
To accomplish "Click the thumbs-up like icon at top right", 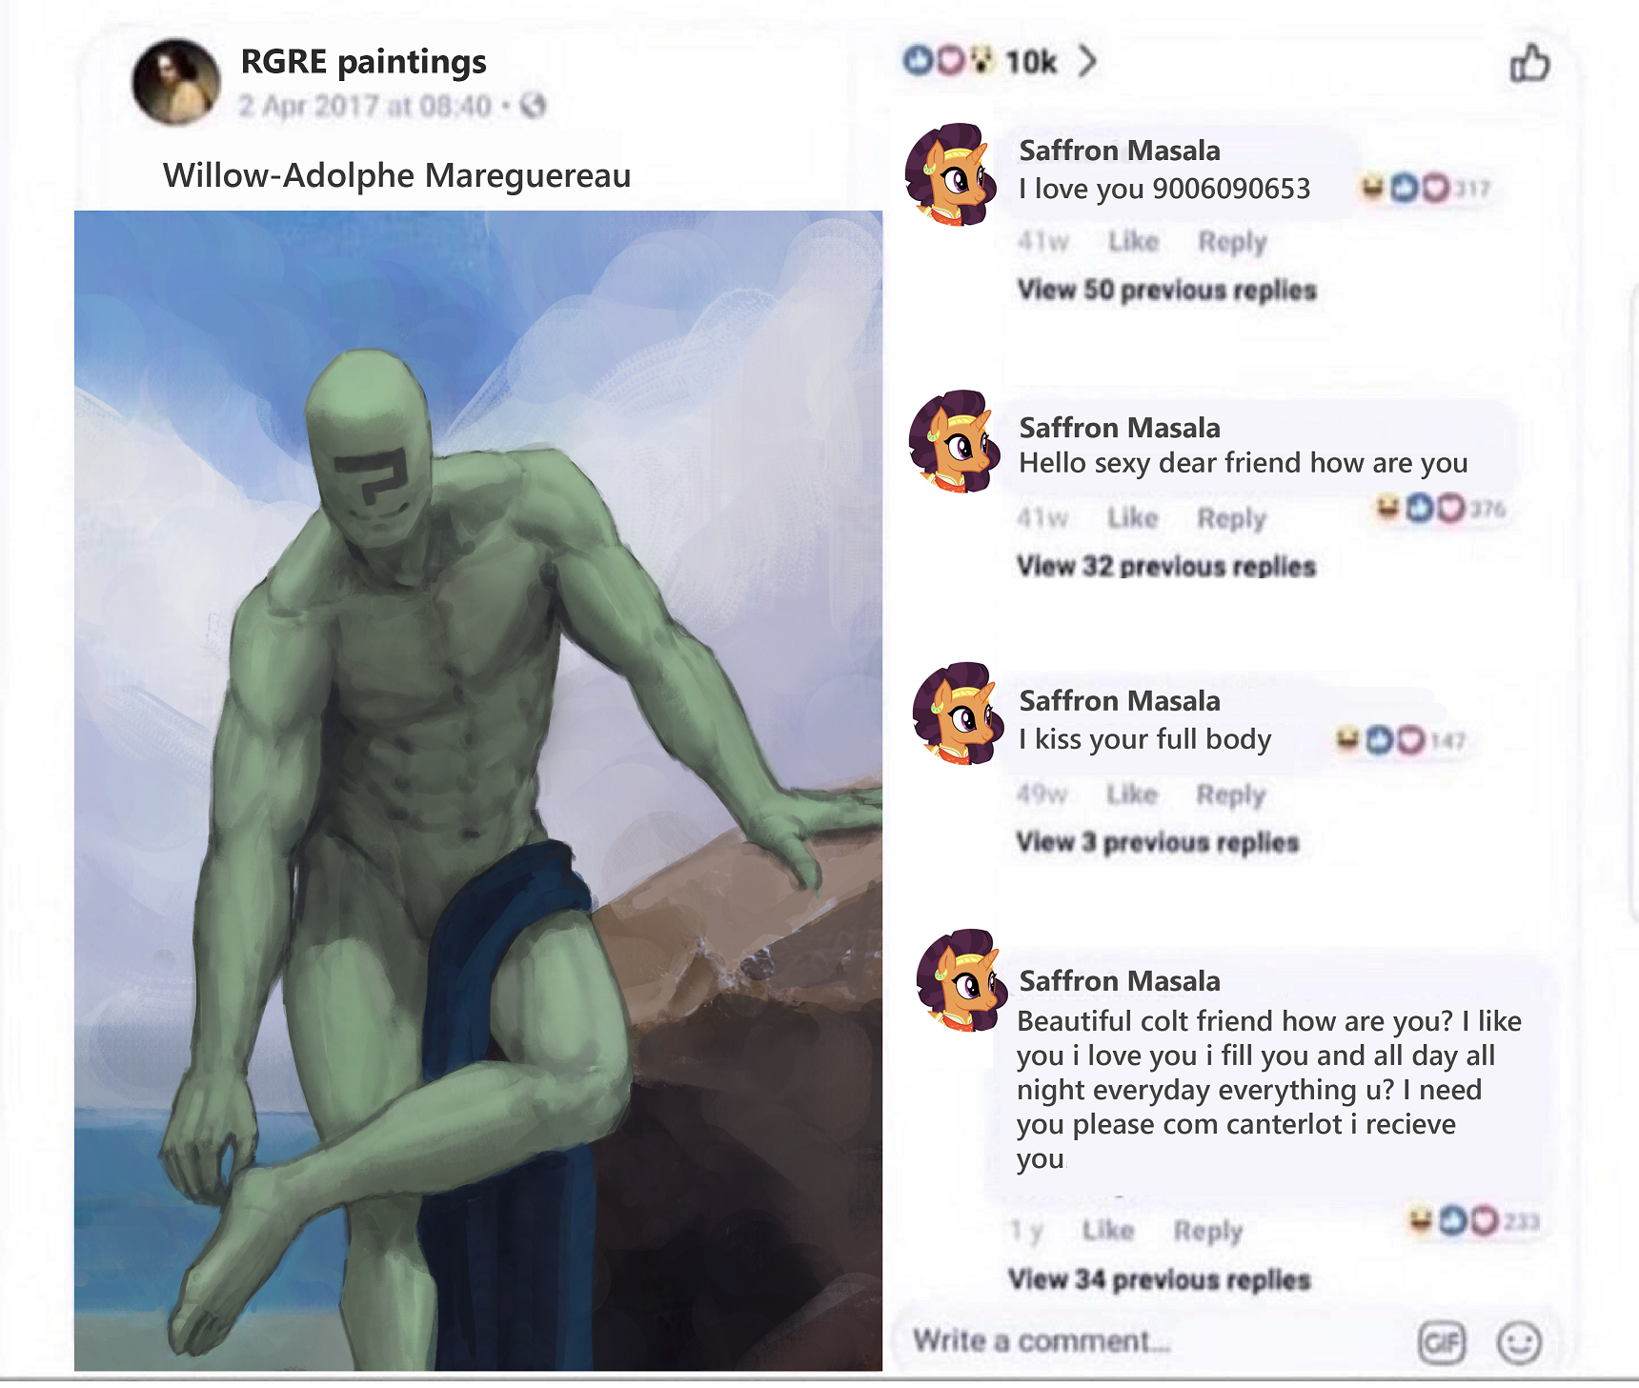I will tap(1529, 63).
